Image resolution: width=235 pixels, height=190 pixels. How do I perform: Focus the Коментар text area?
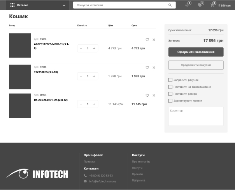coord(196,117)
